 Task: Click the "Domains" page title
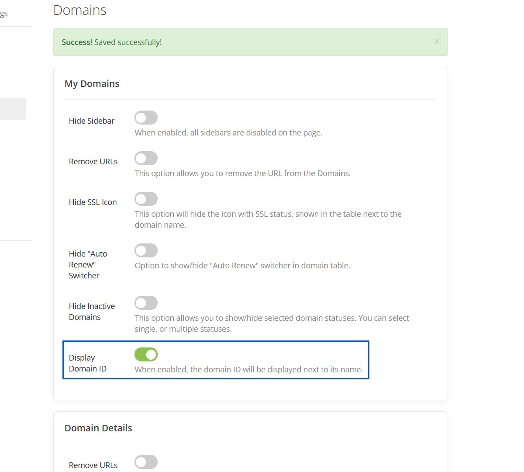(80, 10)
